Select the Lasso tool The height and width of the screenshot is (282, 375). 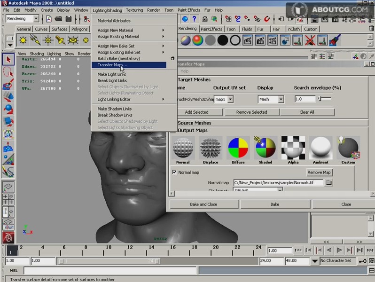tap(8, 72)
